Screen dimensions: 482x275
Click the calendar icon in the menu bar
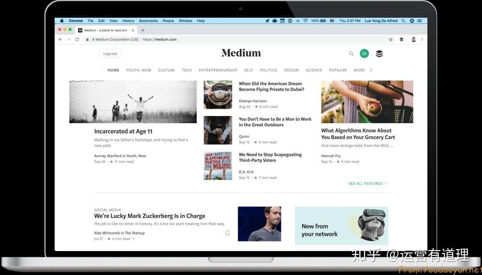pyautogui.click(x=282, y=21)
